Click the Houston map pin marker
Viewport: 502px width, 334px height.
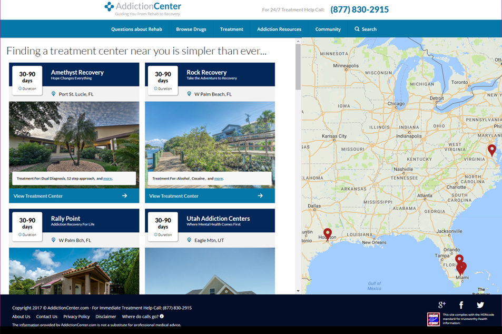click(327, 234)
